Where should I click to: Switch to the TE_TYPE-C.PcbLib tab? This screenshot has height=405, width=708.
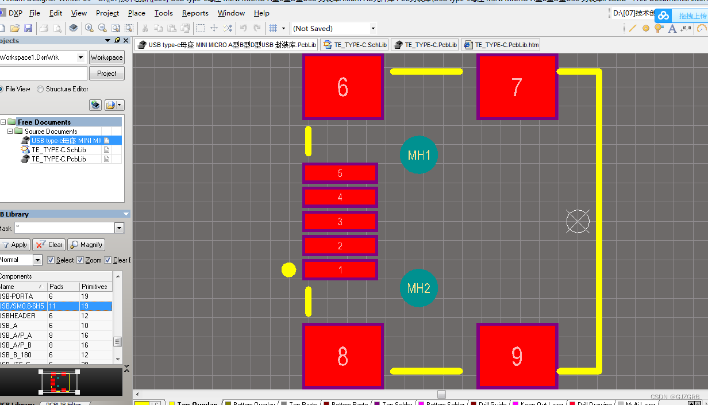pos(425,44)
